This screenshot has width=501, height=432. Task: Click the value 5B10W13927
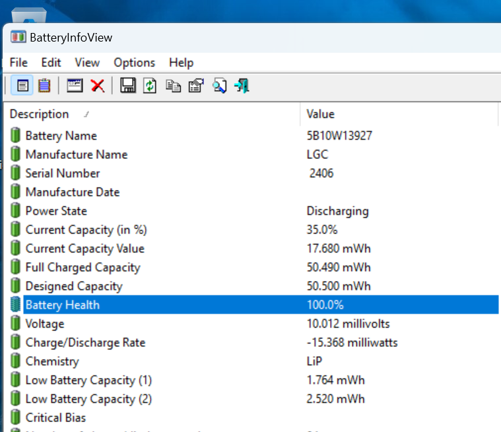click(339, 135)
